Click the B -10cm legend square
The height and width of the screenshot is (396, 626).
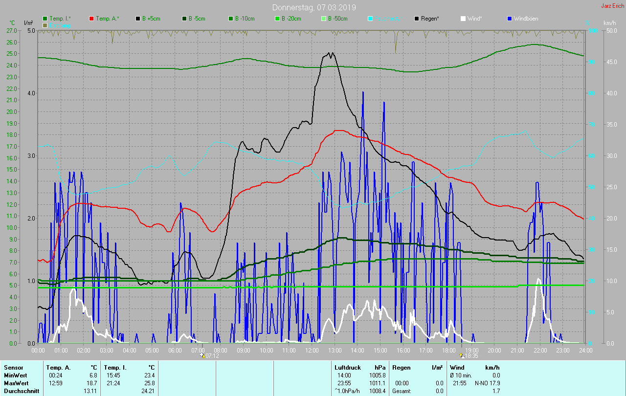coord(231,19)
